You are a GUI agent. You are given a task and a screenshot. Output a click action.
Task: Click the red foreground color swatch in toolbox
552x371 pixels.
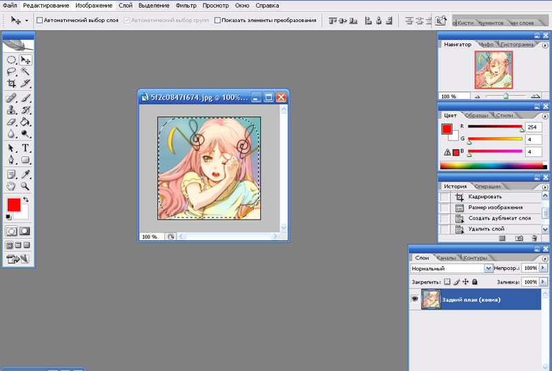(x=14, y=205)
